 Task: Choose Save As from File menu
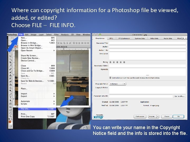[37, 76]
